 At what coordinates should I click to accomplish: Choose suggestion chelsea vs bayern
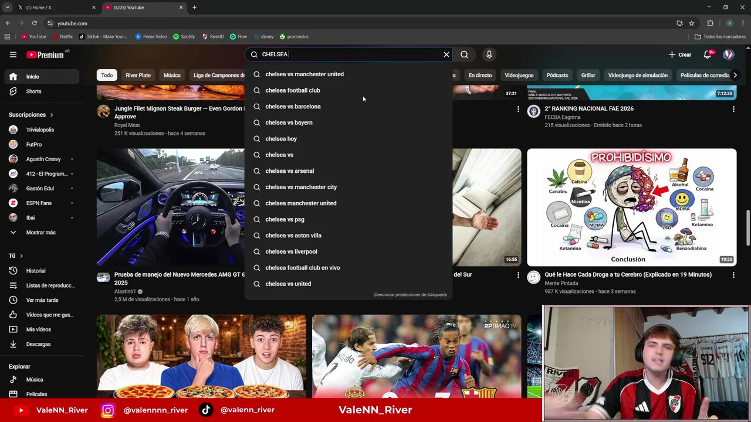pyautogui.click(x=349, y=122)
